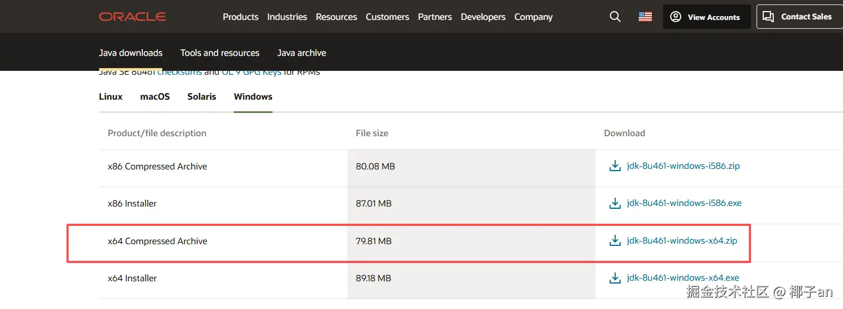Viewport: 843px width, 309px height.
Task: Click the chat icon in Contact Sales
Action: pyautogui.click(x=769, y=17)
